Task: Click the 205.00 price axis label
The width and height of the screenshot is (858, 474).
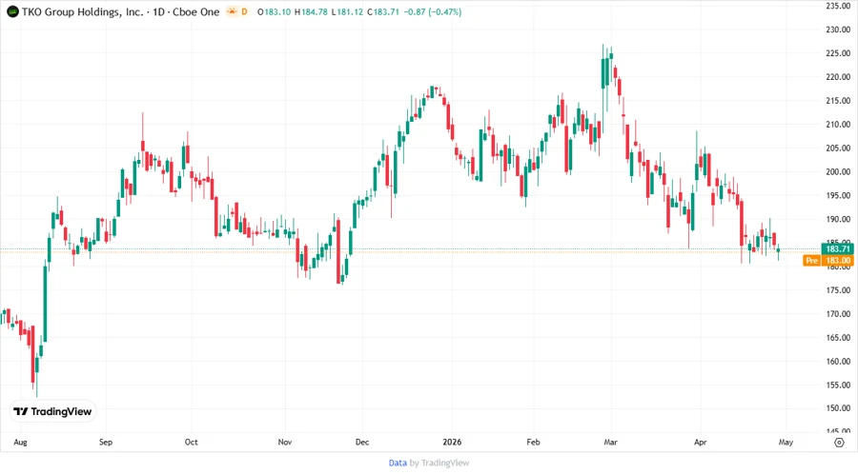Action: pos(838,148)
